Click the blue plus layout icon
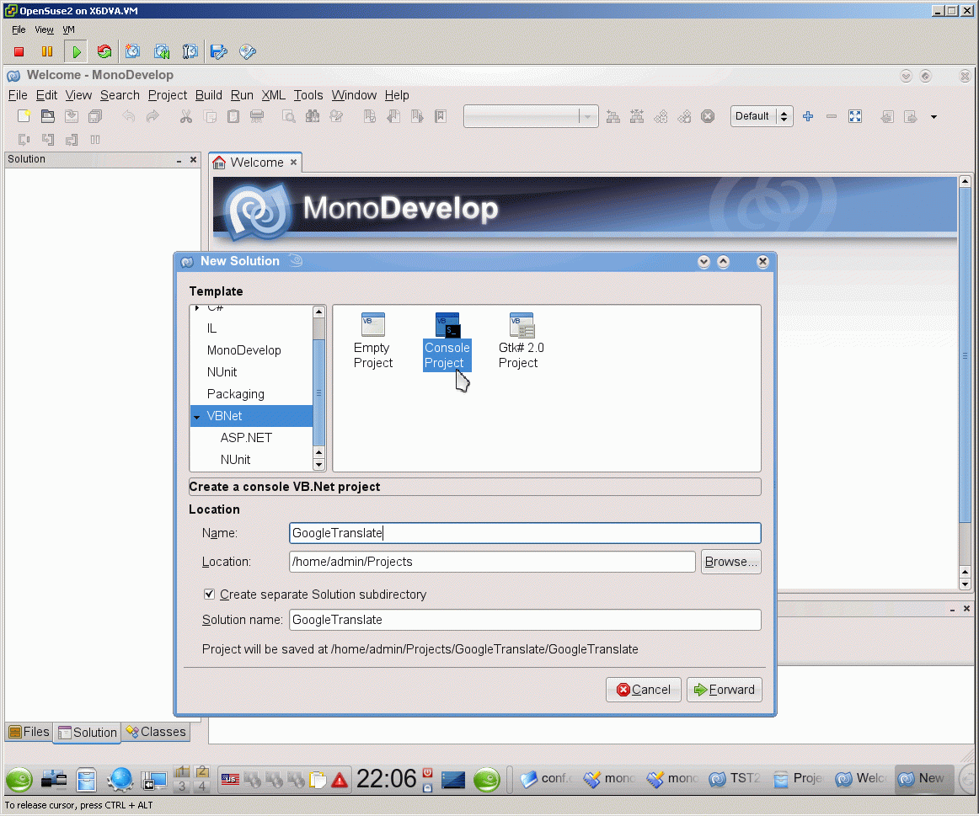 [x=808, y=116]
